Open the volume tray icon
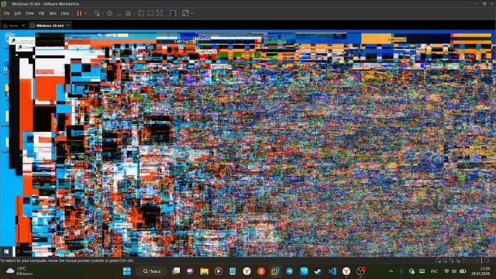 pos(454,271)
